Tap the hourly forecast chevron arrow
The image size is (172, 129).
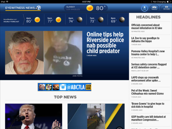[24, 20]
